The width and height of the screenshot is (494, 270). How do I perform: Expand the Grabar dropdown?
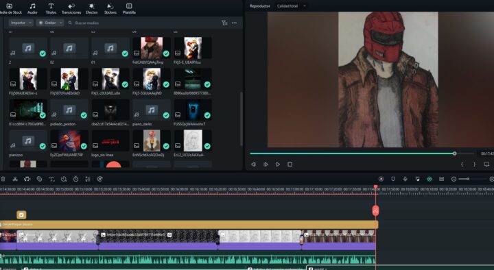[50, 23]
